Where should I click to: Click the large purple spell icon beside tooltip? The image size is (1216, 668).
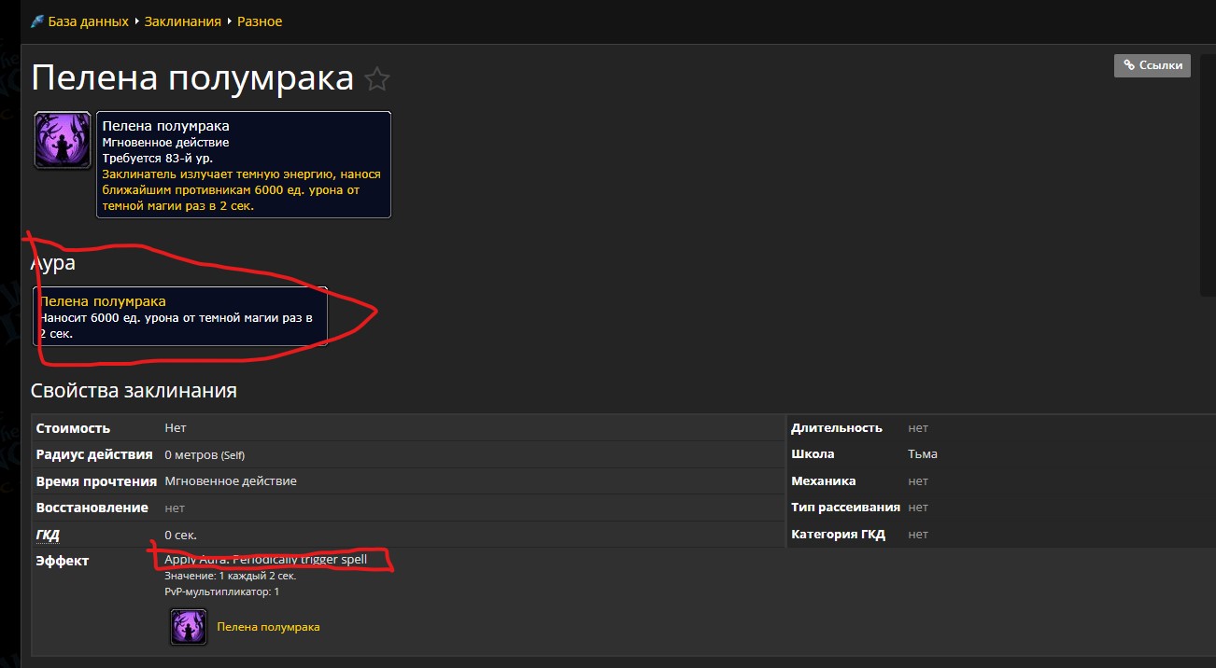pos(63,140)
